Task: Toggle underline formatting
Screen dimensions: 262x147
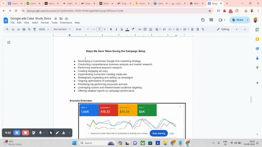Action: tap(122, 29)
